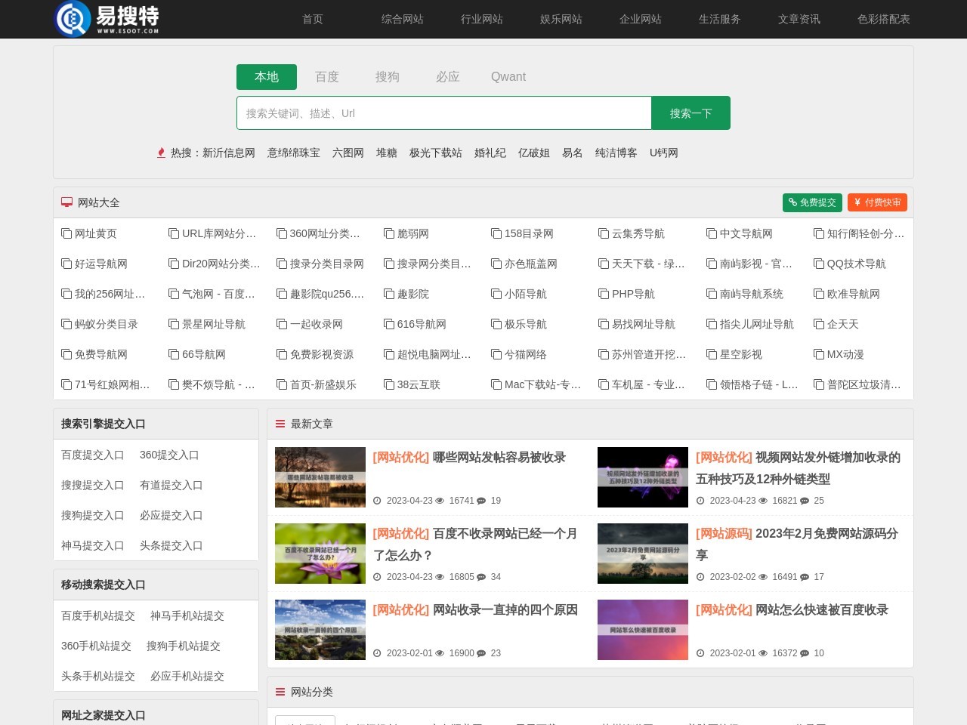Click the copy icon beside 亦色瓶盖网

496,264
